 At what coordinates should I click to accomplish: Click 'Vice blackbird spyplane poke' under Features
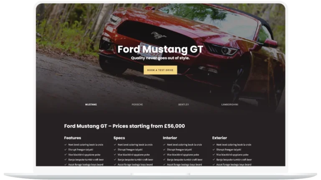tap(84, 155)
